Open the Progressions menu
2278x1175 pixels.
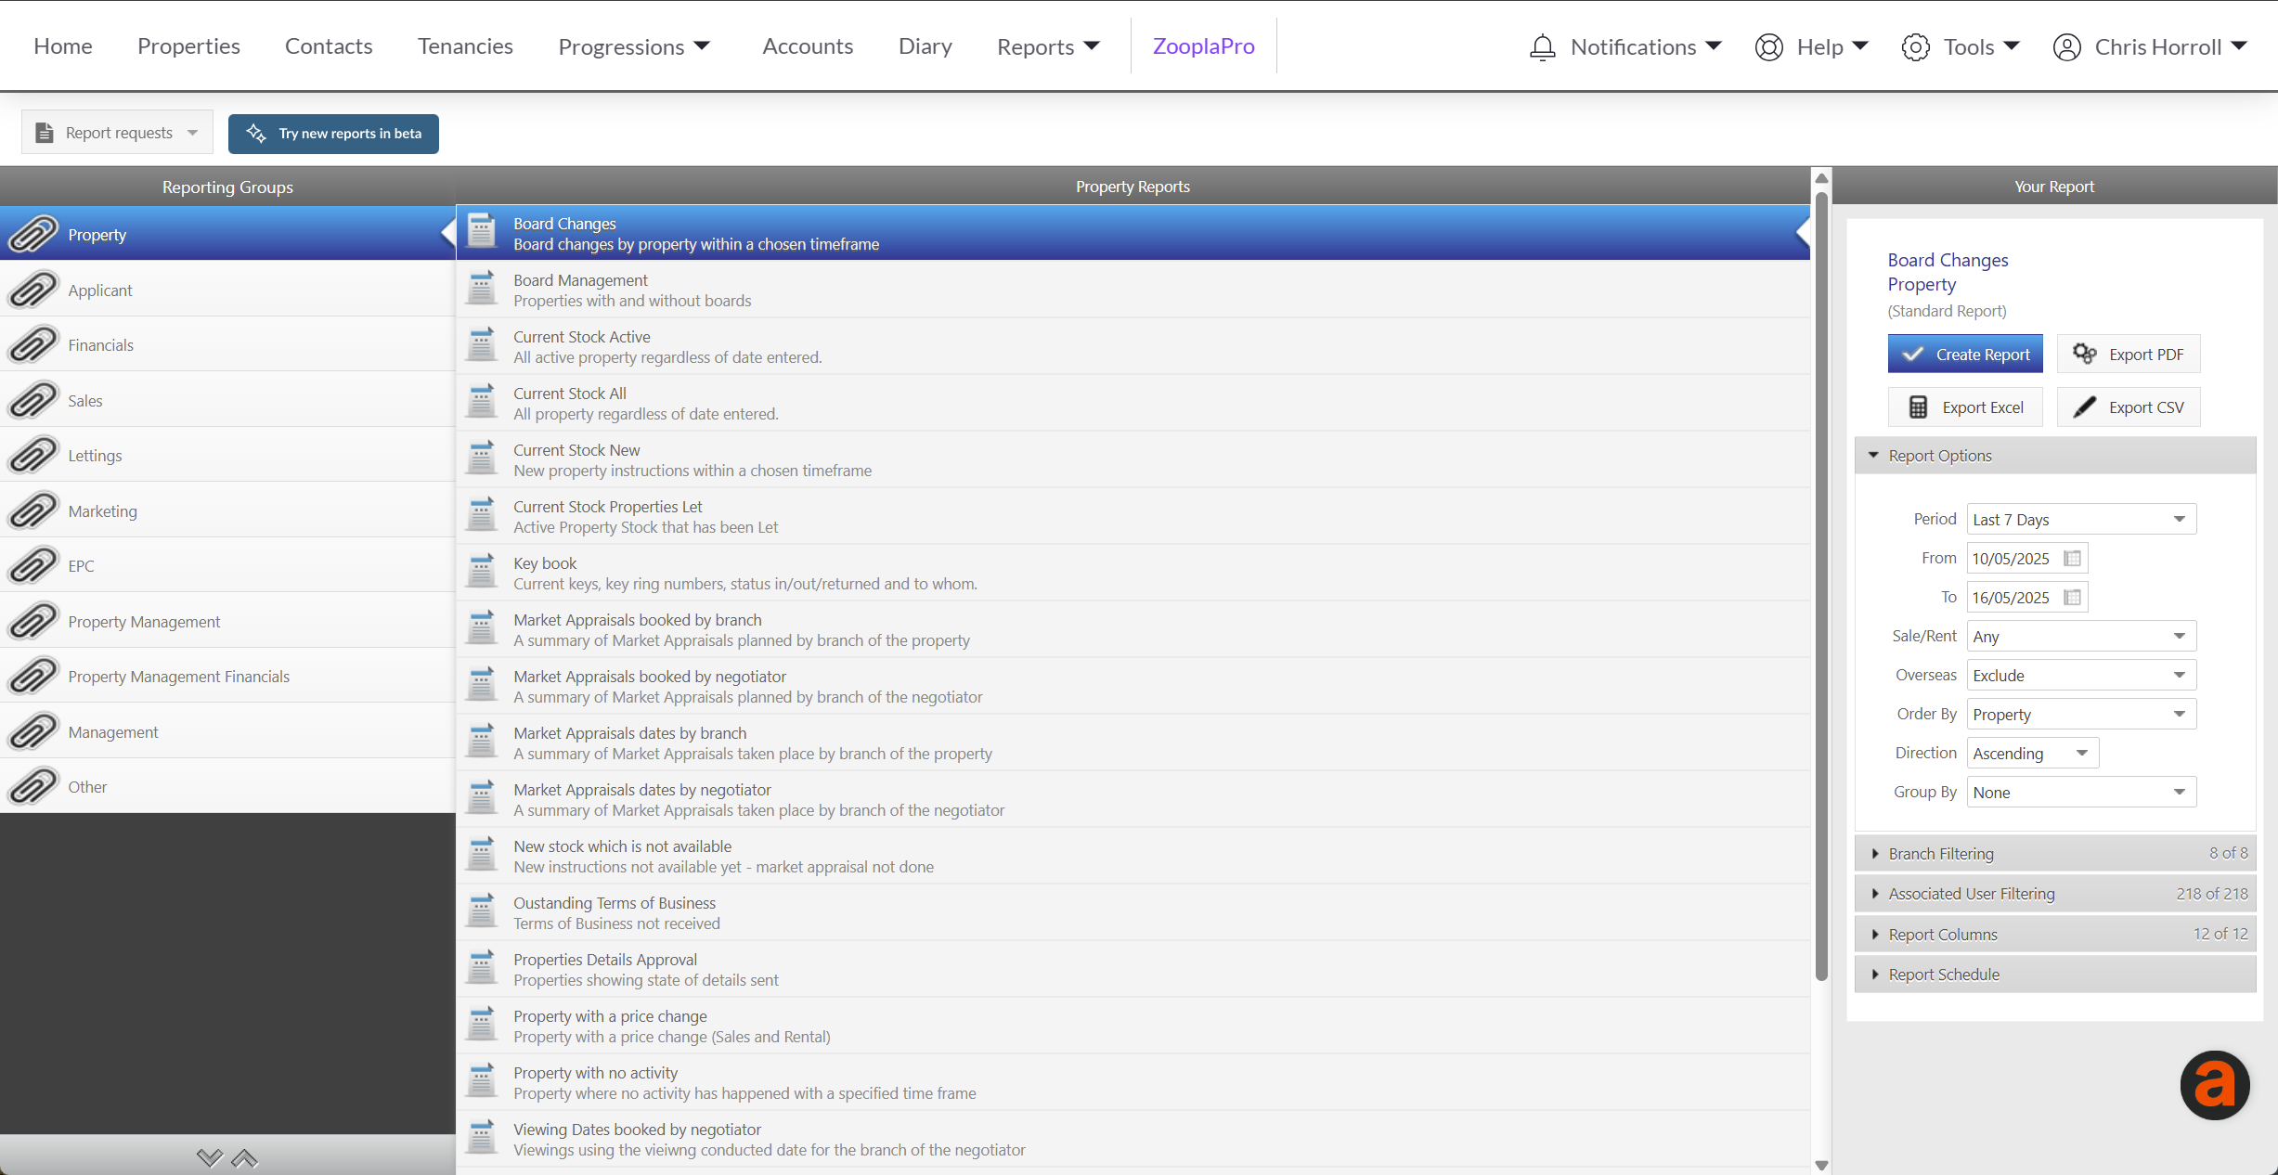pyautogui.click(x=634, y=46)
